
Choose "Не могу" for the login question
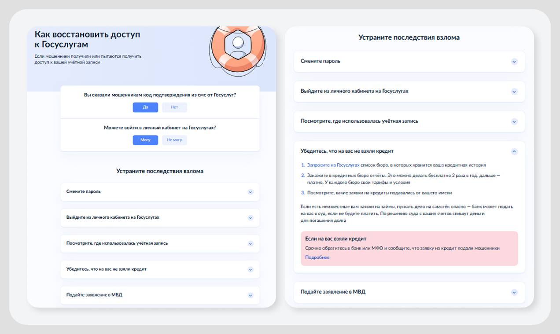[174, 140]
